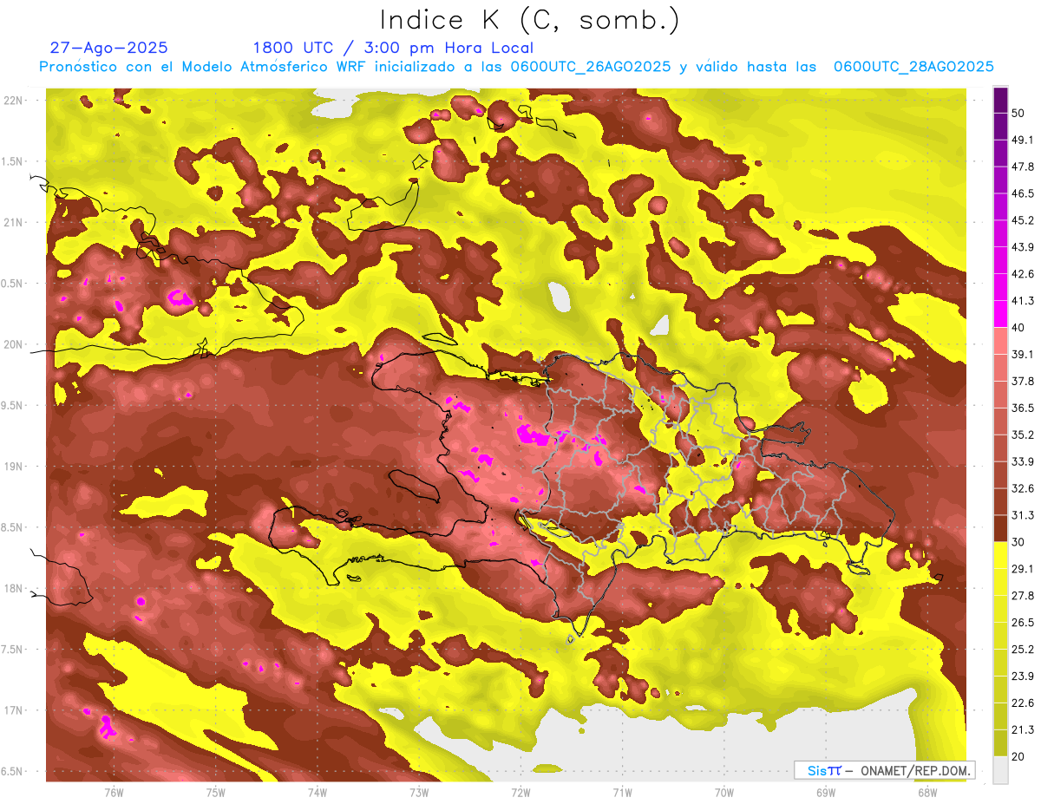Click the "74W" longitude label
This screenshot has width=1041, height=804.
(x=317, y=793)
